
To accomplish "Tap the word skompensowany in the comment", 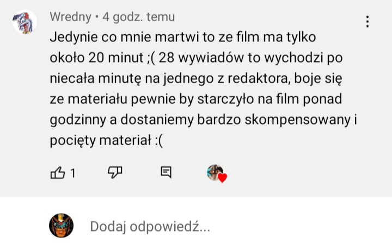I will [x=297, y=120].
